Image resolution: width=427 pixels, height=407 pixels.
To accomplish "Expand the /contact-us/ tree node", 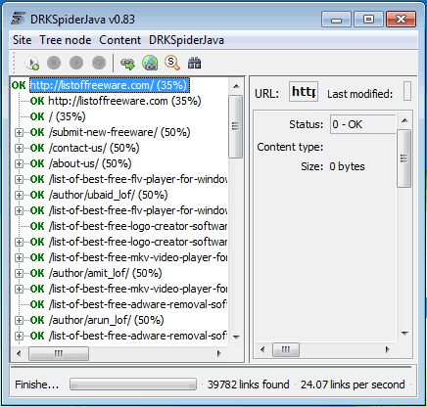I will 19,148.
